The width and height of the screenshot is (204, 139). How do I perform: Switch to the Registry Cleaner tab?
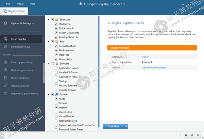click(14, 11)
